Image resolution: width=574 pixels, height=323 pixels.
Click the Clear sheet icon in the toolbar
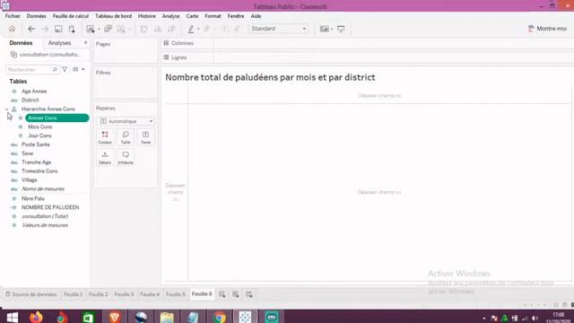tap(121, 29)
